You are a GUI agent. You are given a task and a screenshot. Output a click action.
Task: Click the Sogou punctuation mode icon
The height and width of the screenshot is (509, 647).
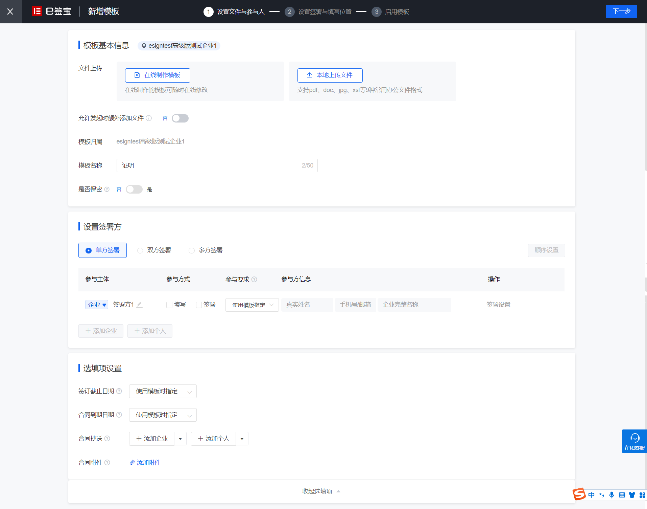pyautogui.click(x=602, y=495)
